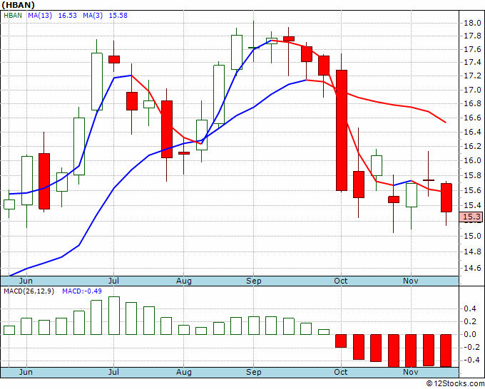This screenshot has height=389, width=485.
Task: Click the 0.0 MACD axis label
Action: tap(470, 334)
